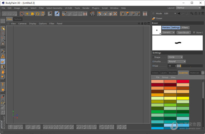The width and height of the screenshot is (205, 134).
Task: Open the viewport Cameras menu
Action: pyautogui.click(x=22, y=24)
